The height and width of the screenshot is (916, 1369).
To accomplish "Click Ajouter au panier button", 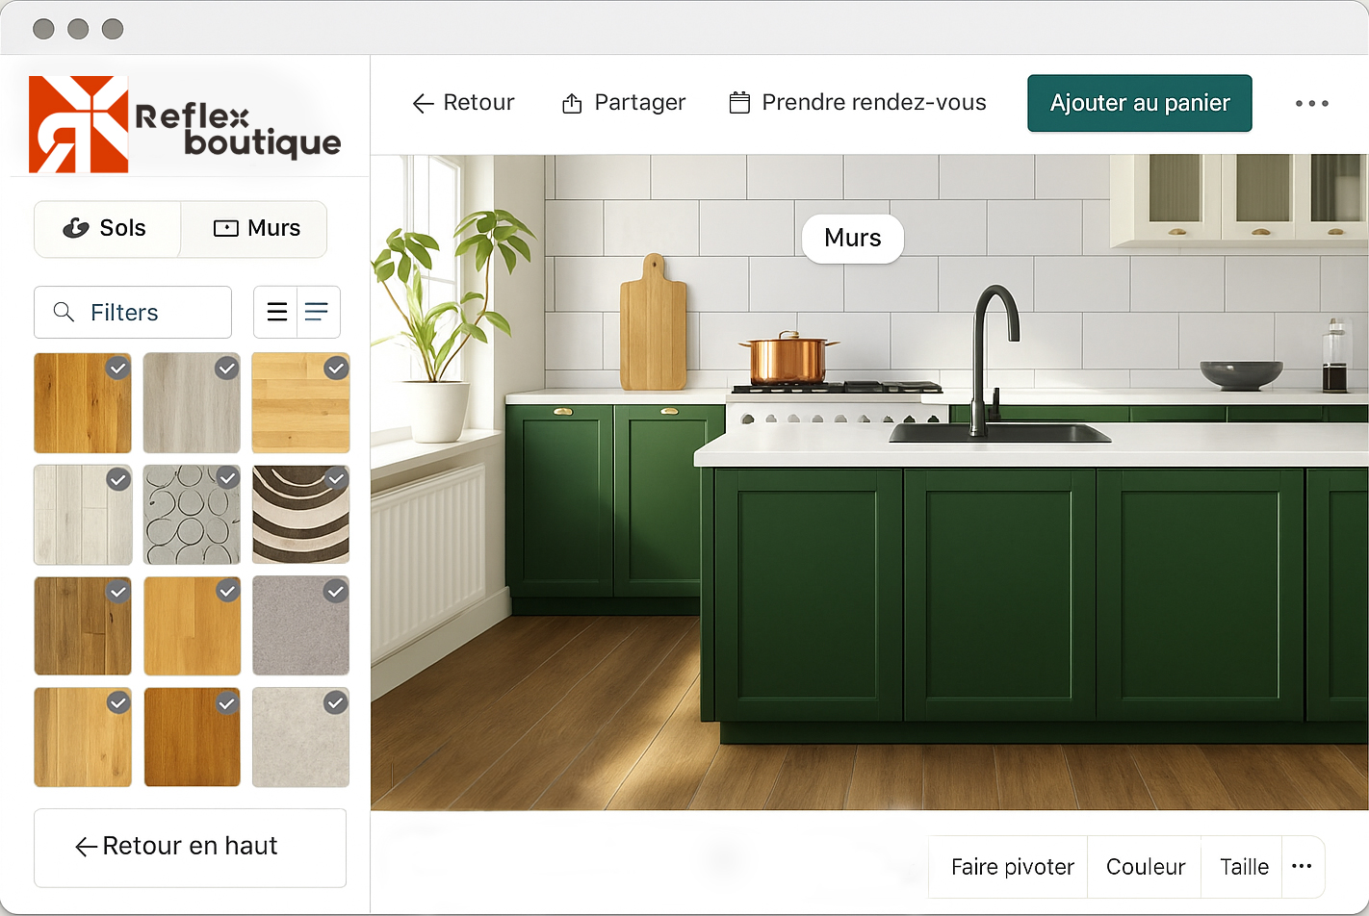I will tap(1140, 103).
